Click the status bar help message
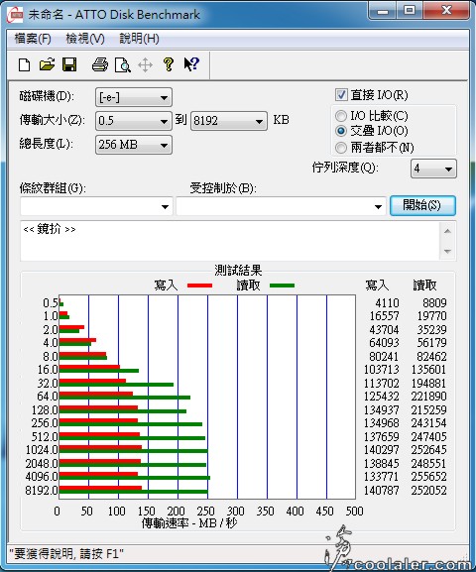The width and height of the screenshot is (476, 572). coord(66,554)
